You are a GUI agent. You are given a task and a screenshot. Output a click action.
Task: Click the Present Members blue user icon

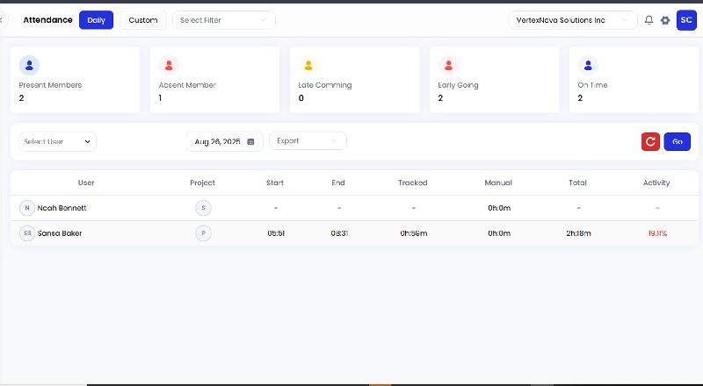[29, 65]
